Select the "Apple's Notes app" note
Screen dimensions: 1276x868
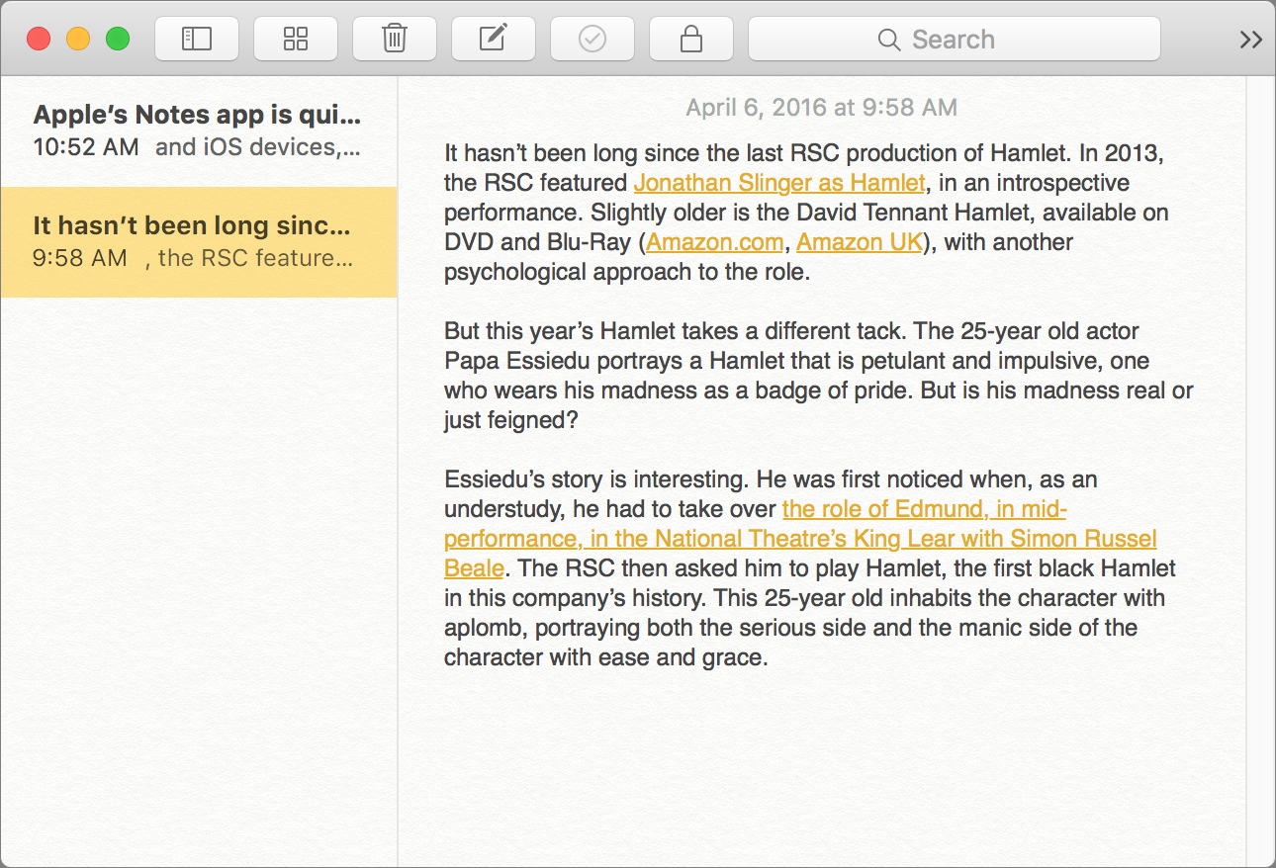(x=198, y=129)
